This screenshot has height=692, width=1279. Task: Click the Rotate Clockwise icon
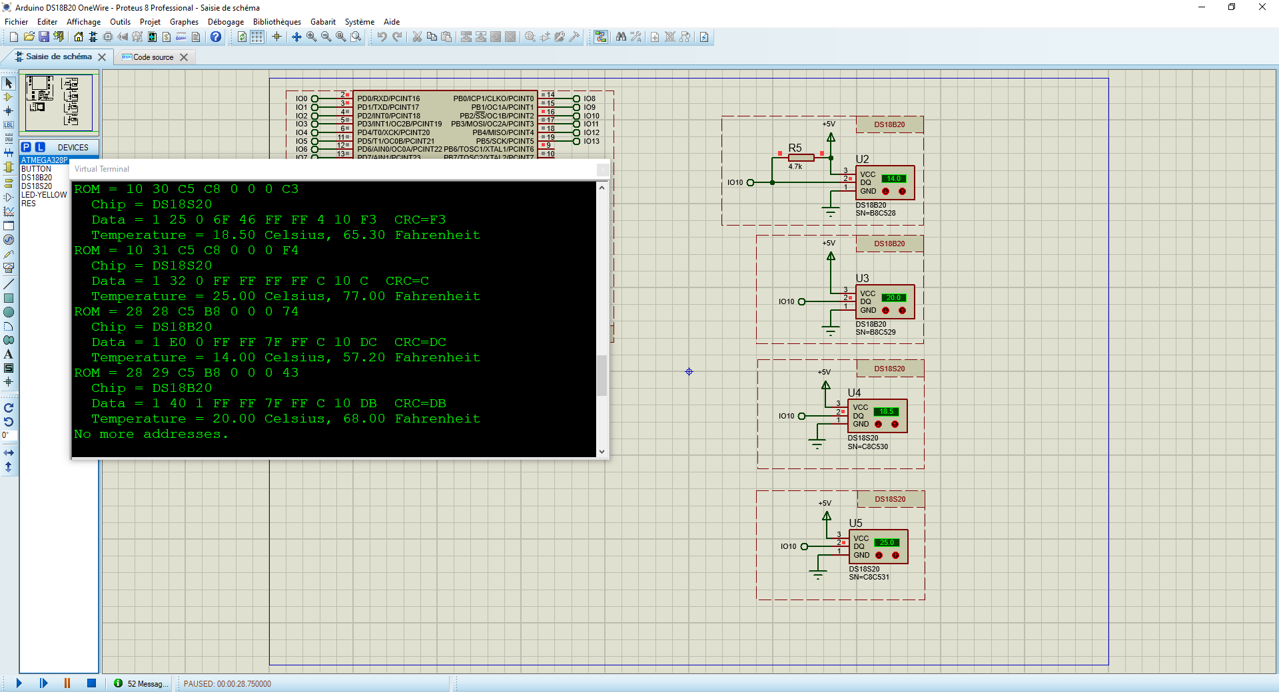tap(9, 408)
